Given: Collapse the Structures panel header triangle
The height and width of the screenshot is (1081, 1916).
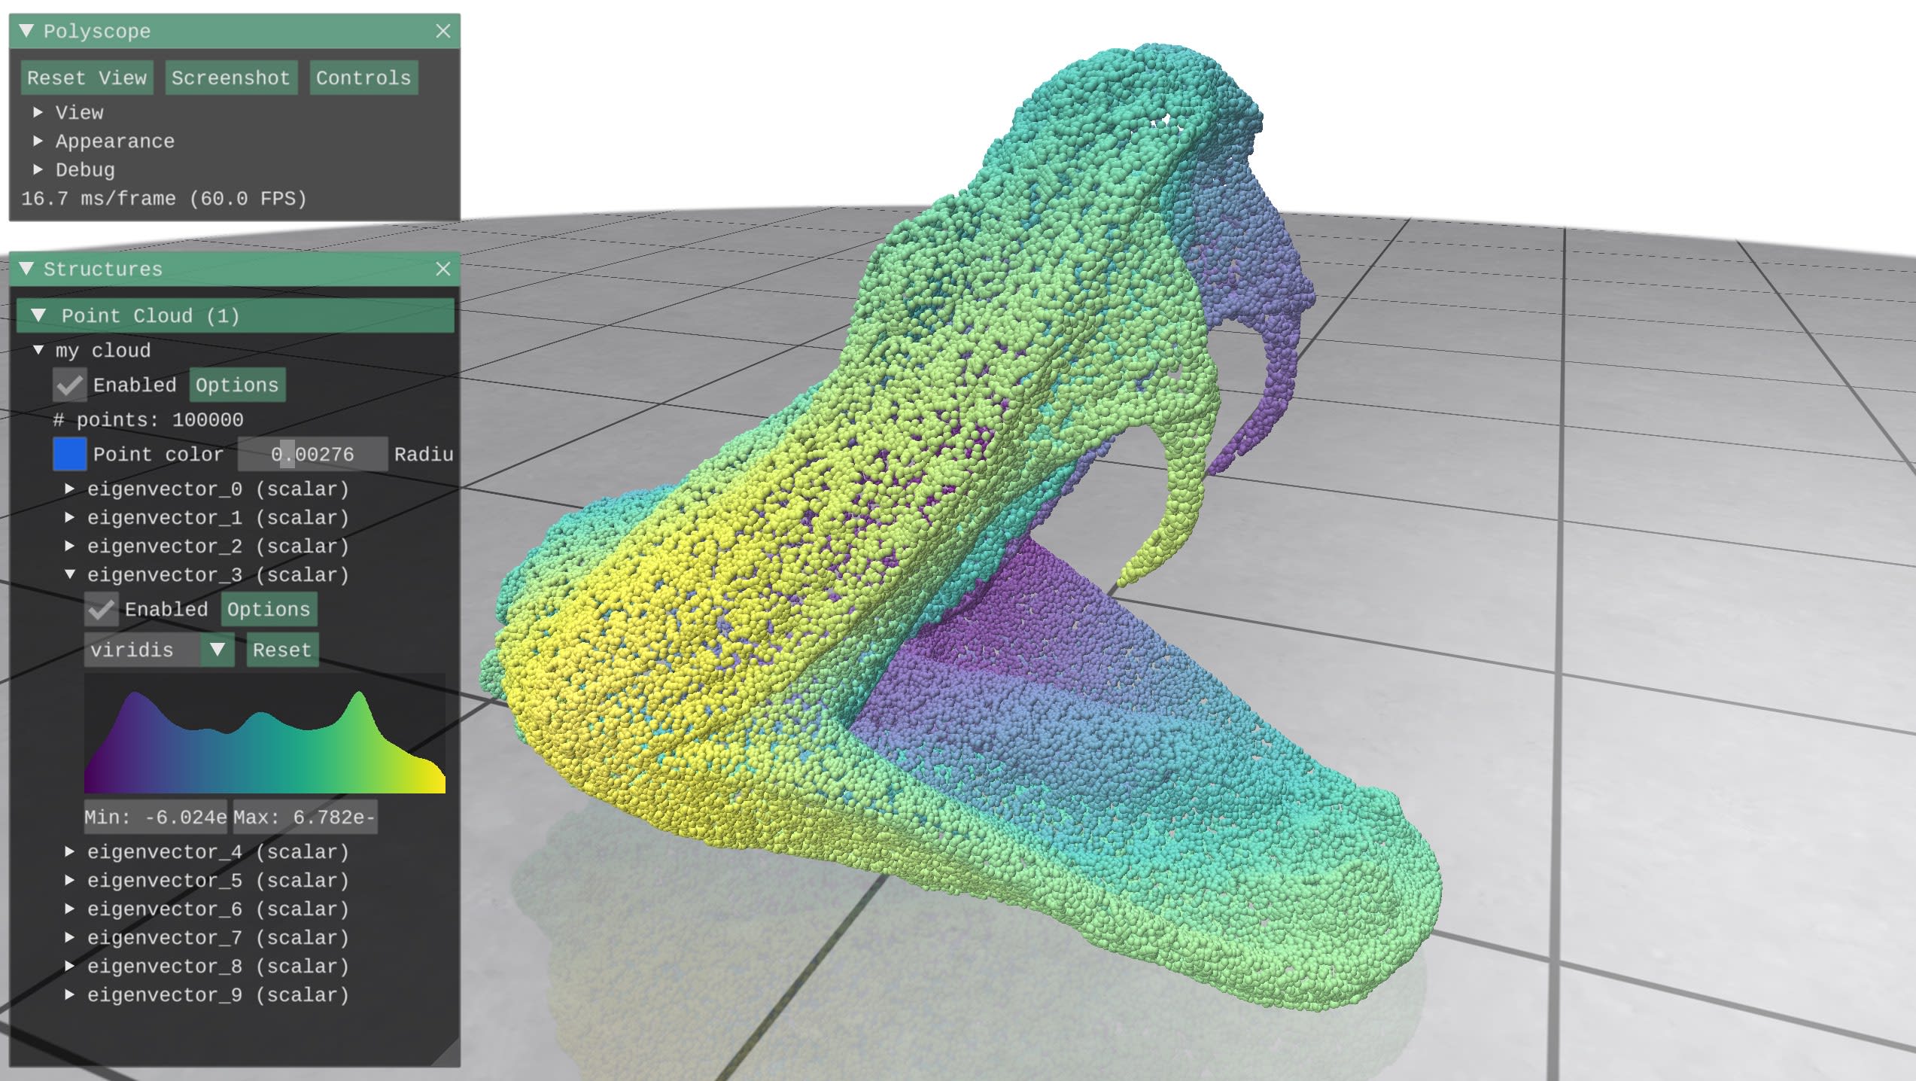Looking at the screenshot, I should click(x=25, y=269).
